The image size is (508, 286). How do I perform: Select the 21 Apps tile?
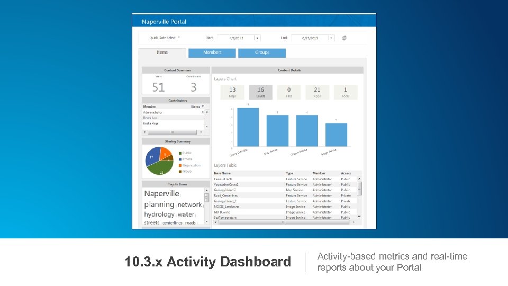[317, 92]
